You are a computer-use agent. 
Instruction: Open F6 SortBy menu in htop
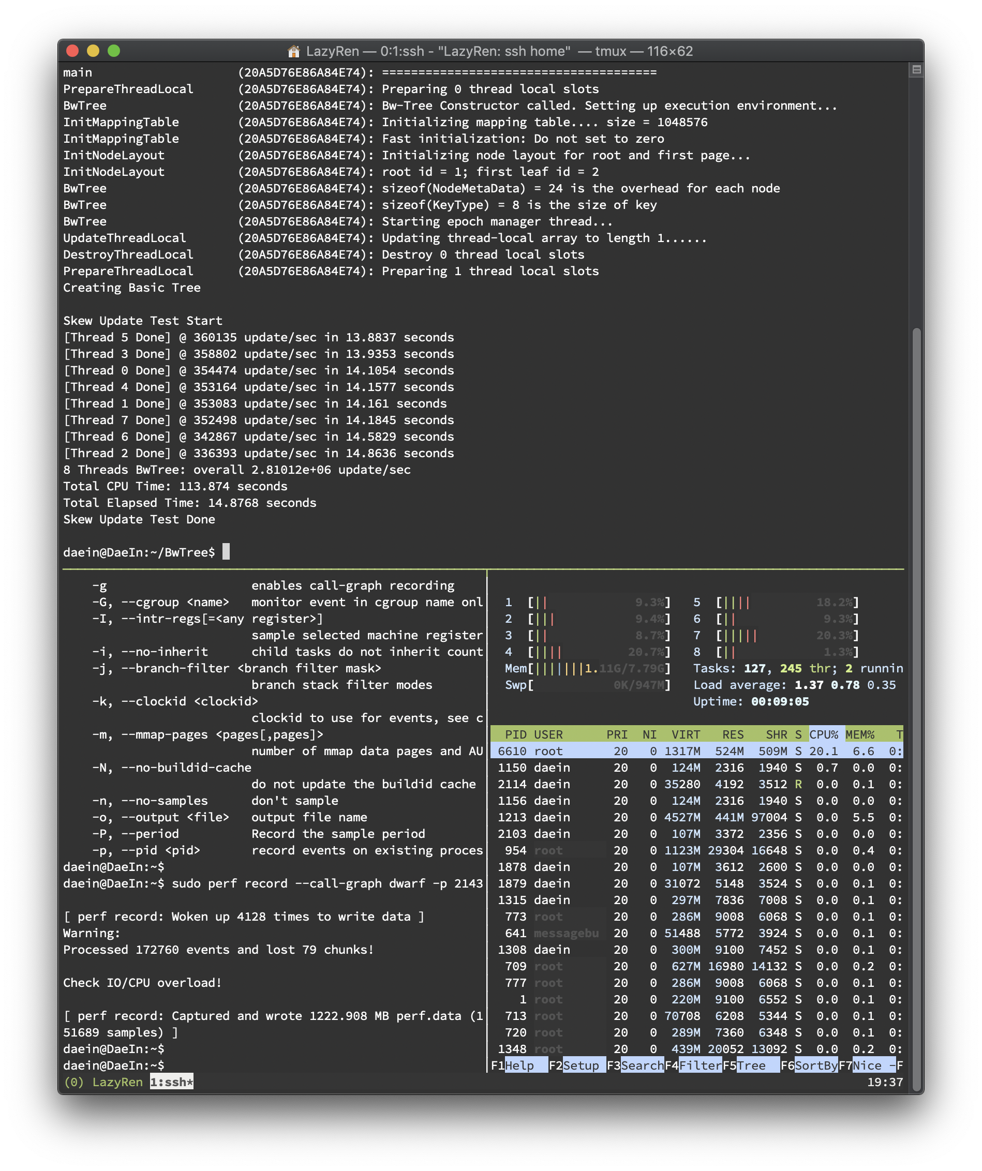point(809,1065)
